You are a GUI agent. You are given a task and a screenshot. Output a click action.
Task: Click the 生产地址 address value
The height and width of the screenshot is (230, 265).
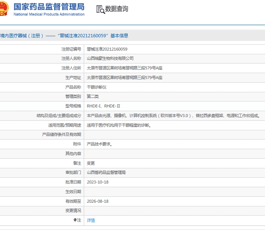tap(124, 78)
